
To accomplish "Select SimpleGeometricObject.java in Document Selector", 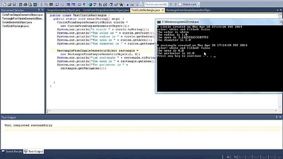I will pos(17,23).
